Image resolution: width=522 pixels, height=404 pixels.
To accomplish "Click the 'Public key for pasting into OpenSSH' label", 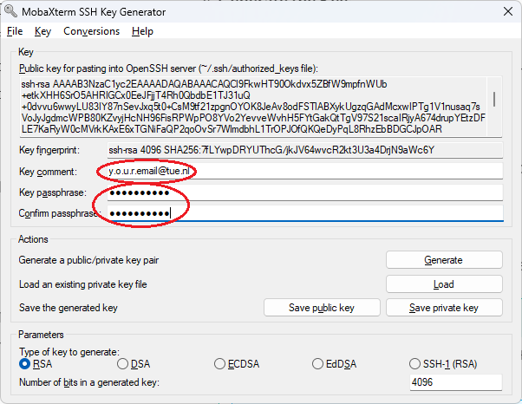I will point(168,68).
